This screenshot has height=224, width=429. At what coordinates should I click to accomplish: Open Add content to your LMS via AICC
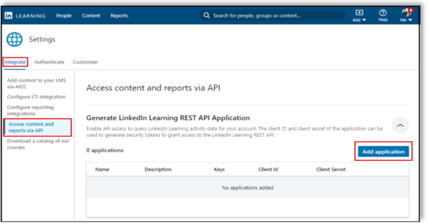[36, 83]
